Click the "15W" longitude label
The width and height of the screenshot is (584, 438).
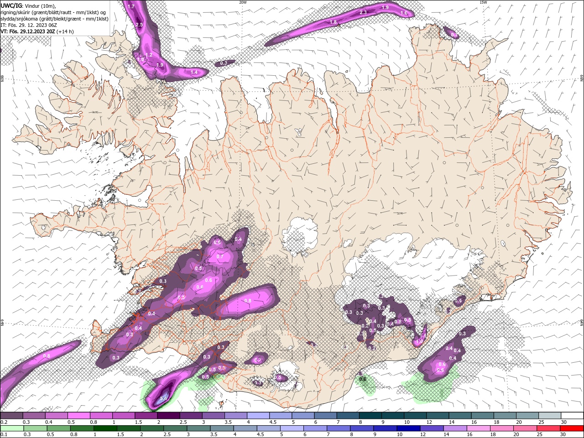point(483,2)
